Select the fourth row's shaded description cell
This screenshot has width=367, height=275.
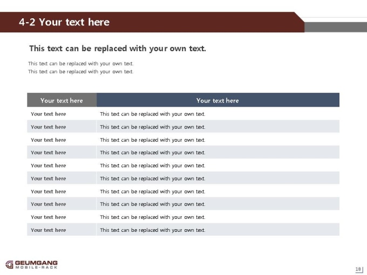pos(218,152)
